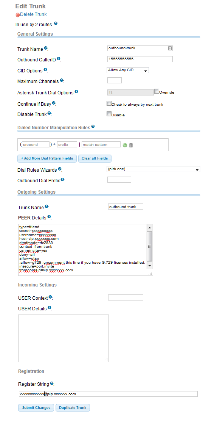Tick the Disable trunk checkbox
220x421 pixels.
[x=109, y=114]
